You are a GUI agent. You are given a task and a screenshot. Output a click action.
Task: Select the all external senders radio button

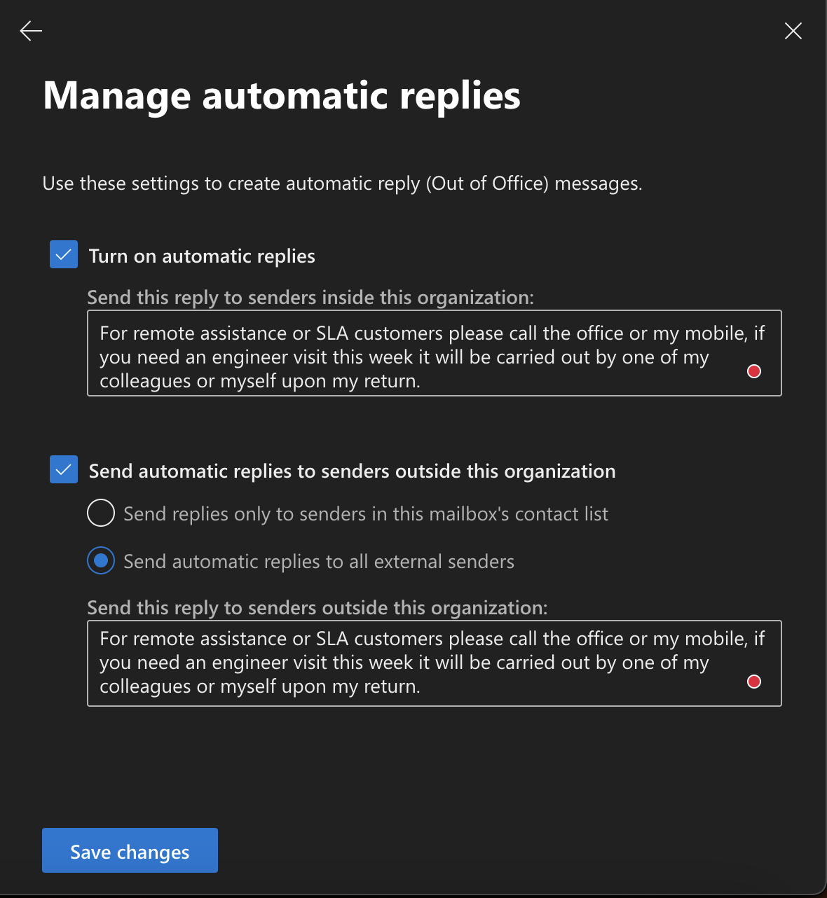click(x=101, y=560)
